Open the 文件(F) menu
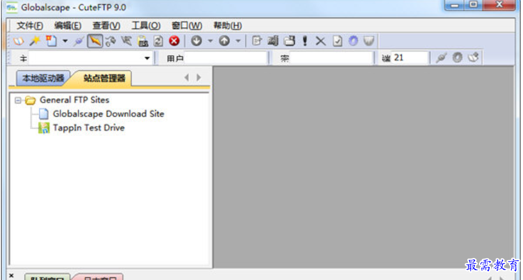 pyautogui.click(x=29, y=26)
